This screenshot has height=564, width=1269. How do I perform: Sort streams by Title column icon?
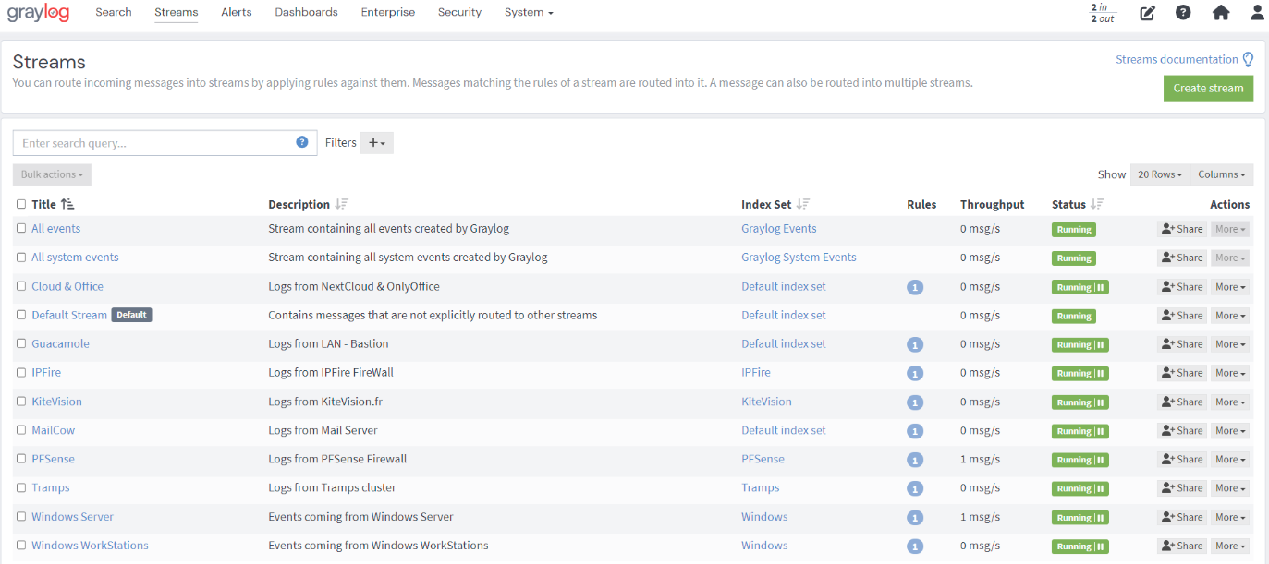point(67,205)
